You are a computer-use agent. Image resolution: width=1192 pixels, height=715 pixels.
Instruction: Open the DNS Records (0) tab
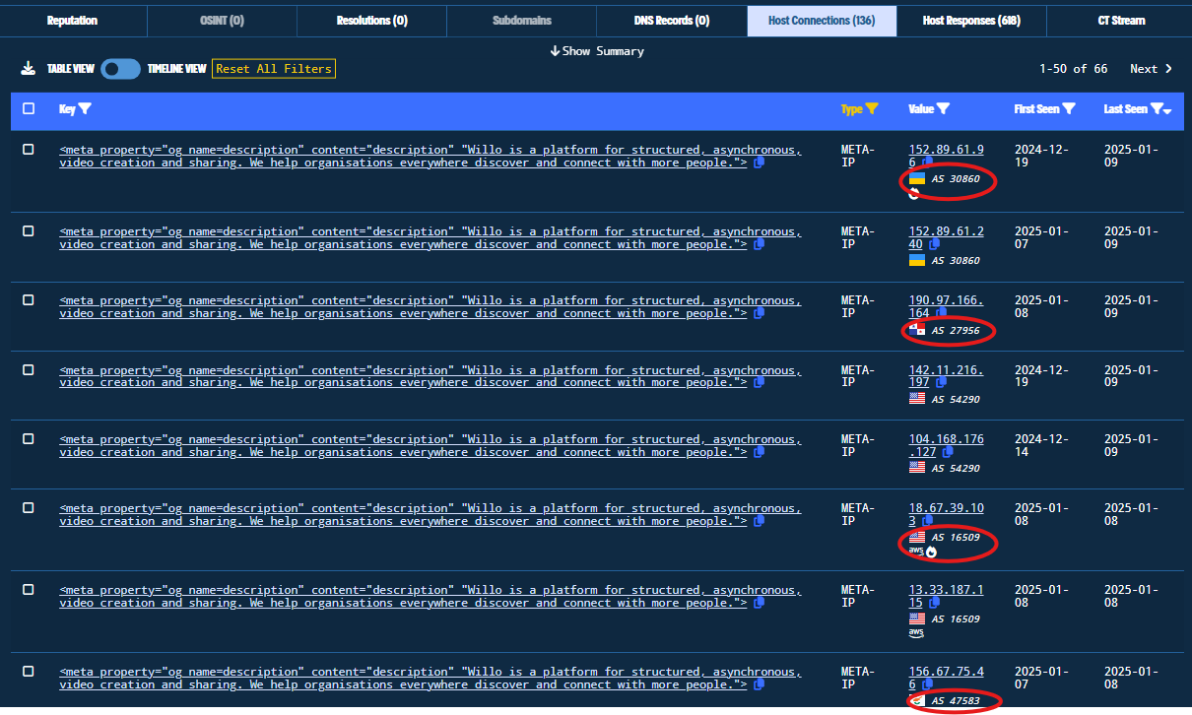672,21
